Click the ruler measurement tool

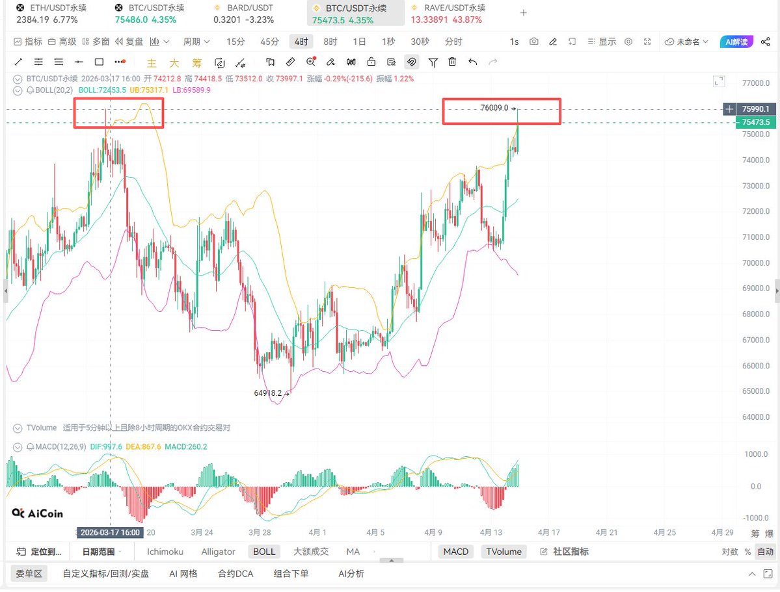291,62
